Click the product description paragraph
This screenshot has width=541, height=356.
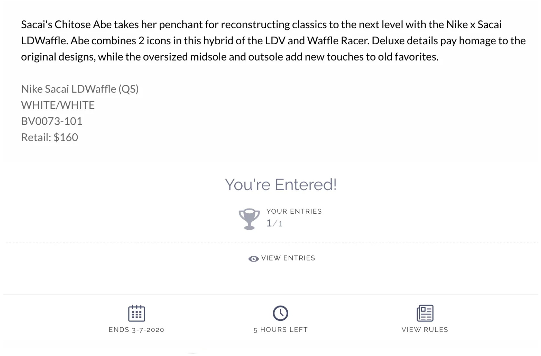[273, 40]
